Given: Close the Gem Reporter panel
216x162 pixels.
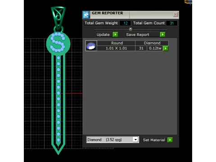Looking at the screenshot, I should 175,14.
